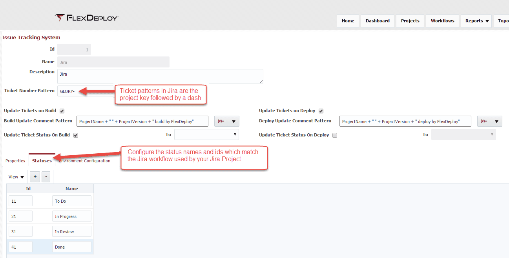Toggle Update Tickets on Deploy checkbox

click(x=321, y=111)
